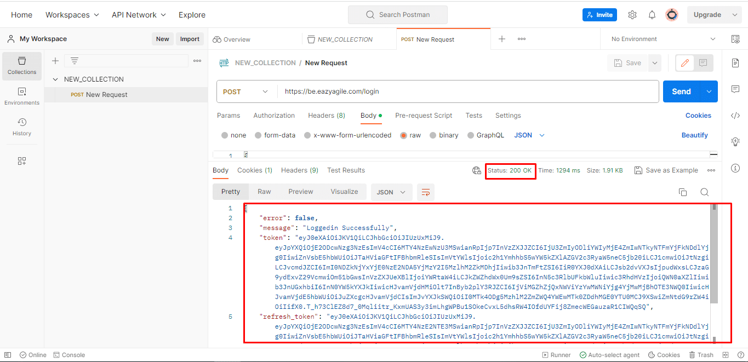Click the response body vertical scrollbar

pyautogui.click(x=714, y=255)
